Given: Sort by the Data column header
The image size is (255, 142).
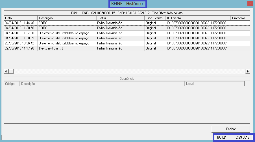Looking at the screenshot, I should tap(21, 18).
